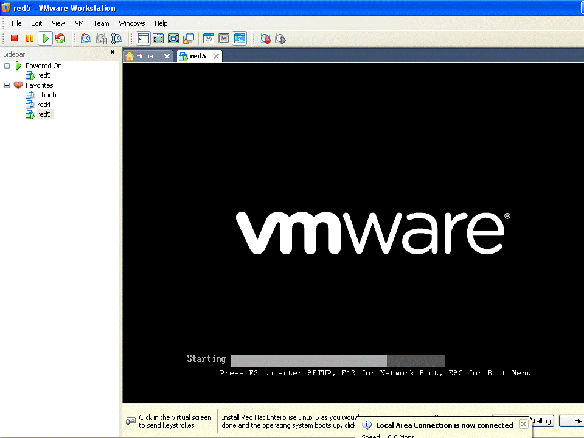Open the Snapshot Manager
Screen dimensions: 584x438
point(117,38)
